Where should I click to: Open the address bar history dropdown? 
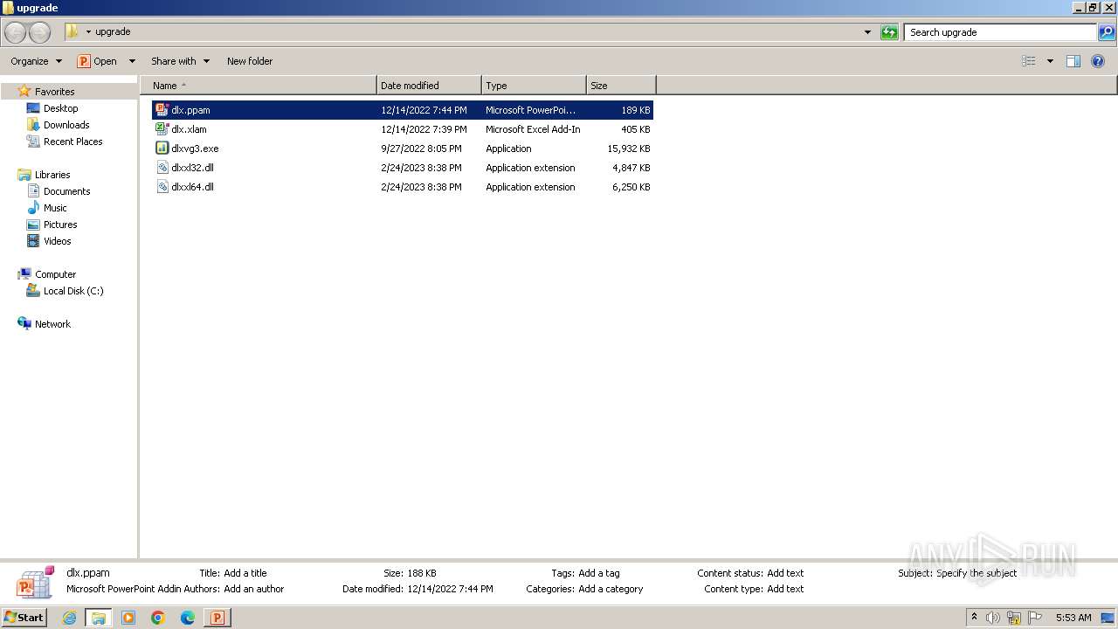[867, 32]
